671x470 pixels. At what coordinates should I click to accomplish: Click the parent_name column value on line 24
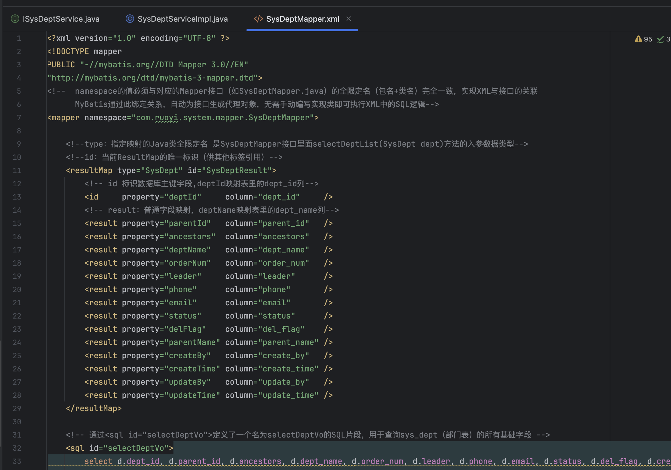(x=288, y=342)
